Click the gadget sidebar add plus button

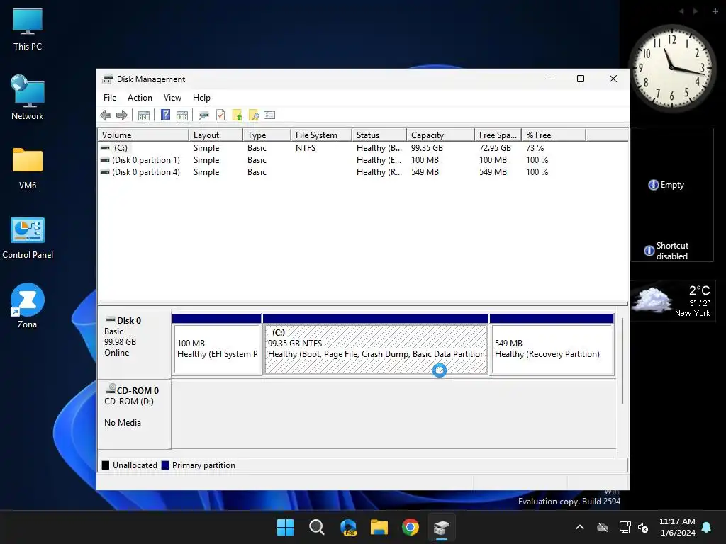(x=715, y=11)
